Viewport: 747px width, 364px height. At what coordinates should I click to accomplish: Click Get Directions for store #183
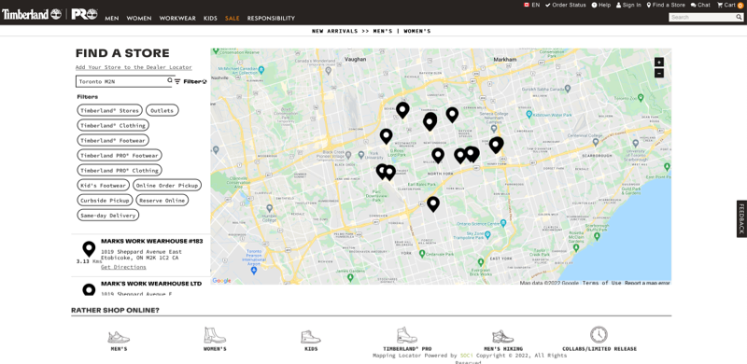coord(123,267)
